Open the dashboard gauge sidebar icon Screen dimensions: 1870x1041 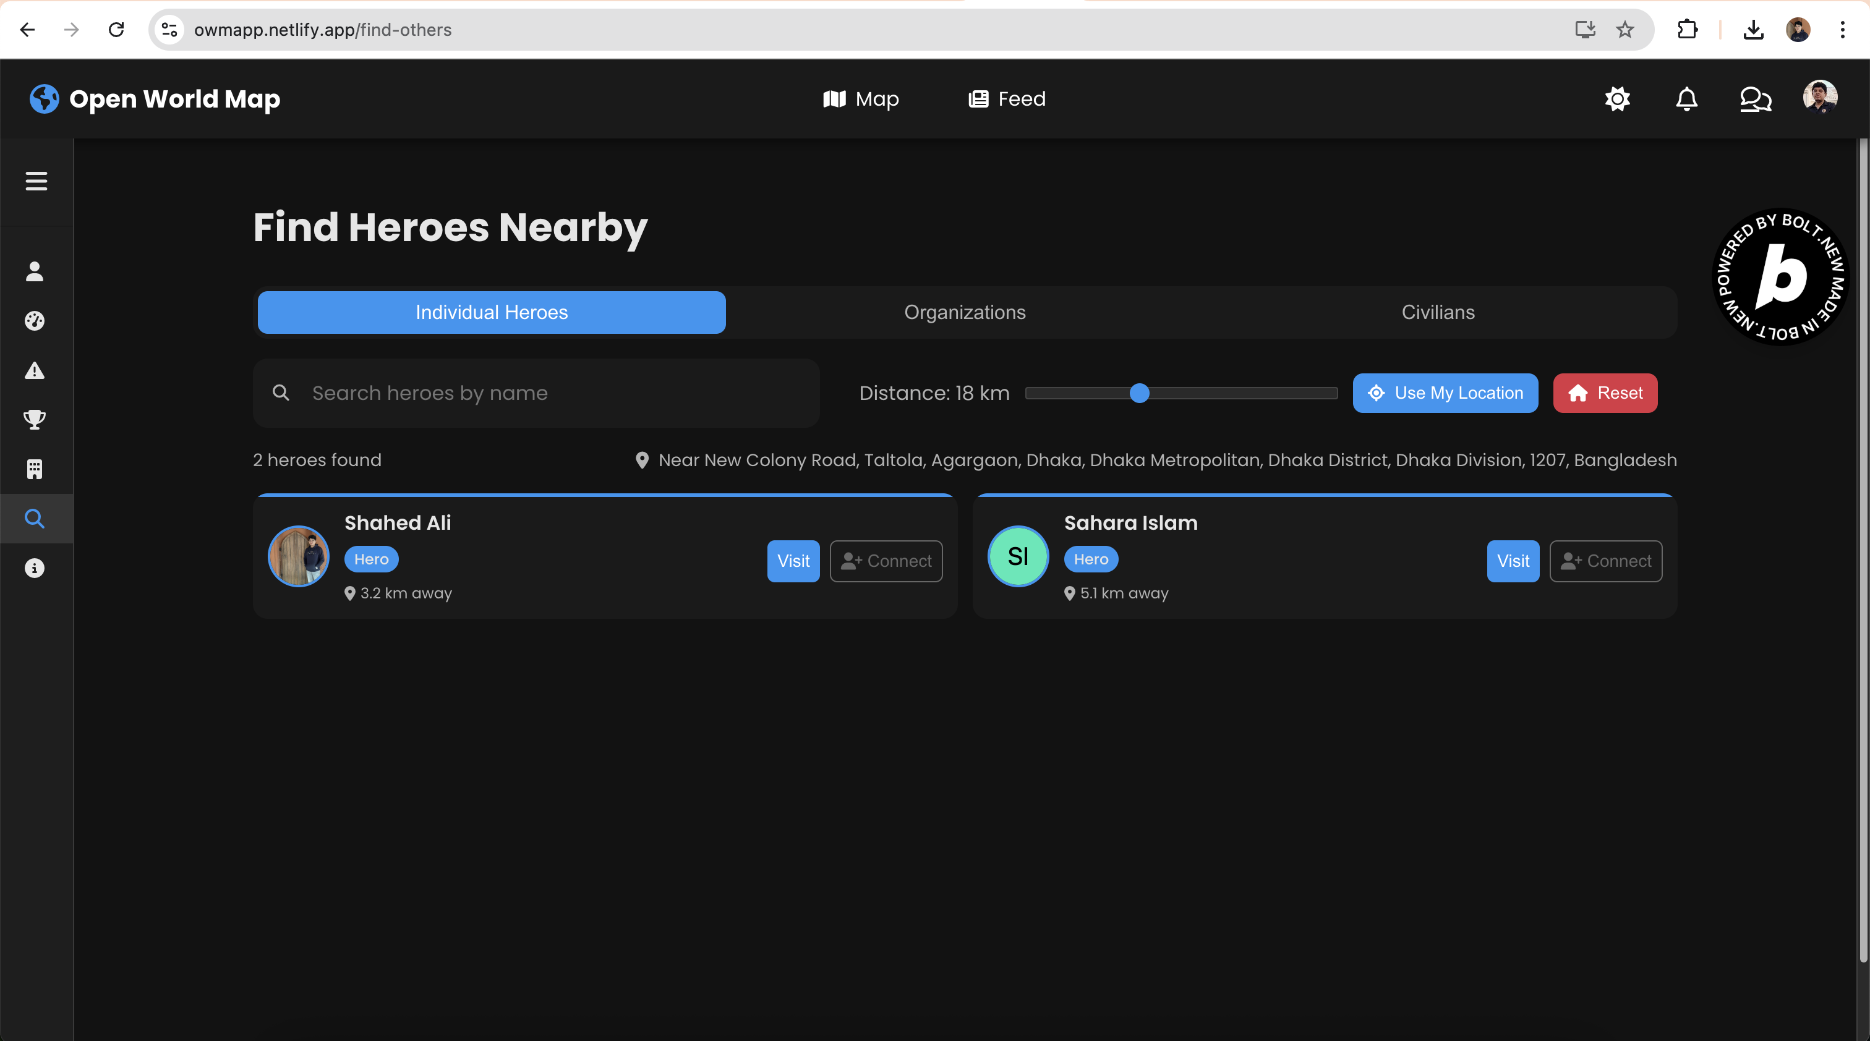pos(35,321)
